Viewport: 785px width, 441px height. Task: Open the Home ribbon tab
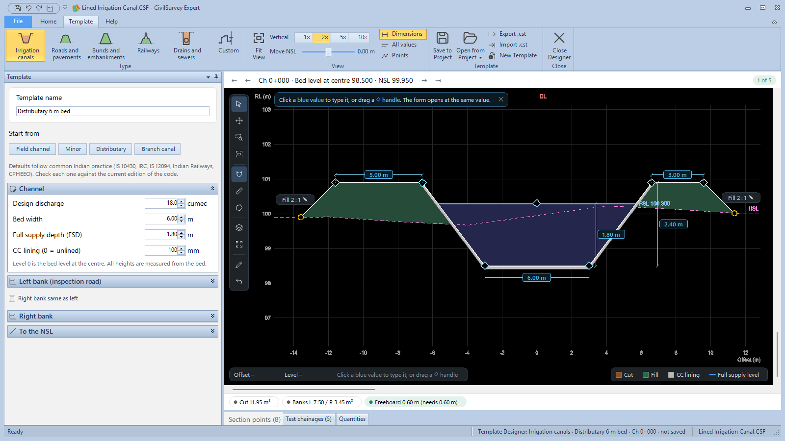click(x=48, y=22)
